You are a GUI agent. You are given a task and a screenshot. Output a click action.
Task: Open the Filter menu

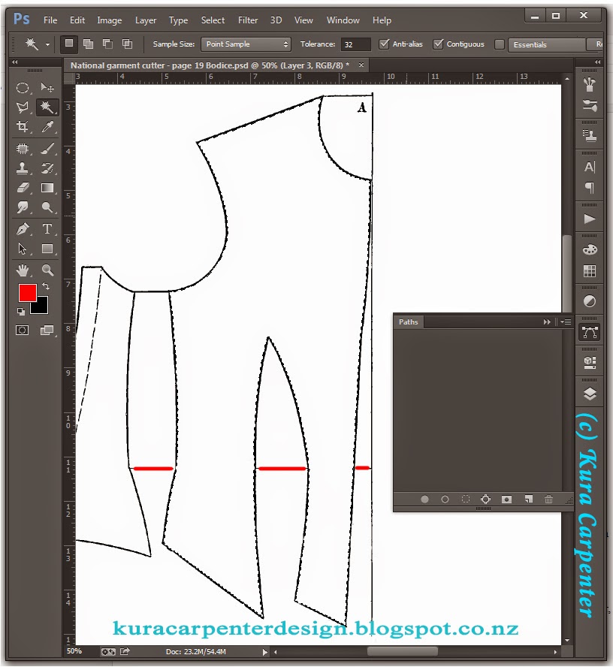[248, 20]
